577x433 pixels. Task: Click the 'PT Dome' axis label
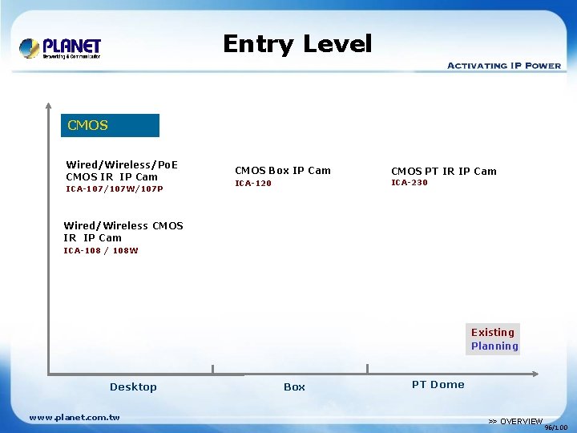[x=438, y=384]
